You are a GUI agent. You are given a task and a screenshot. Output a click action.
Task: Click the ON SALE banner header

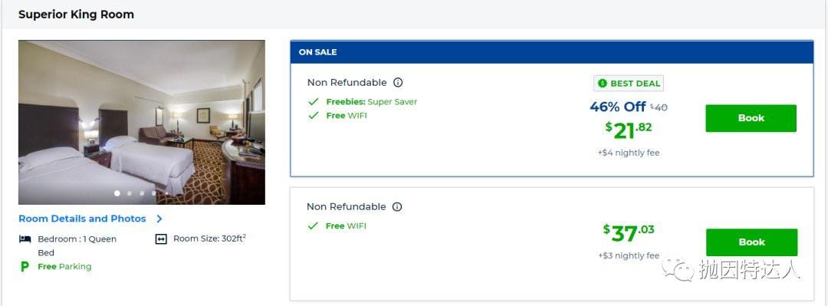pyautogui.click(x=552, y=52)
